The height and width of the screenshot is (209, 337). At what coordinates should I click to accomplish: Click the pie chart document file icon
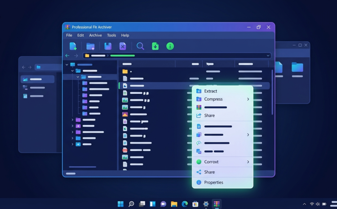(125, 129)
